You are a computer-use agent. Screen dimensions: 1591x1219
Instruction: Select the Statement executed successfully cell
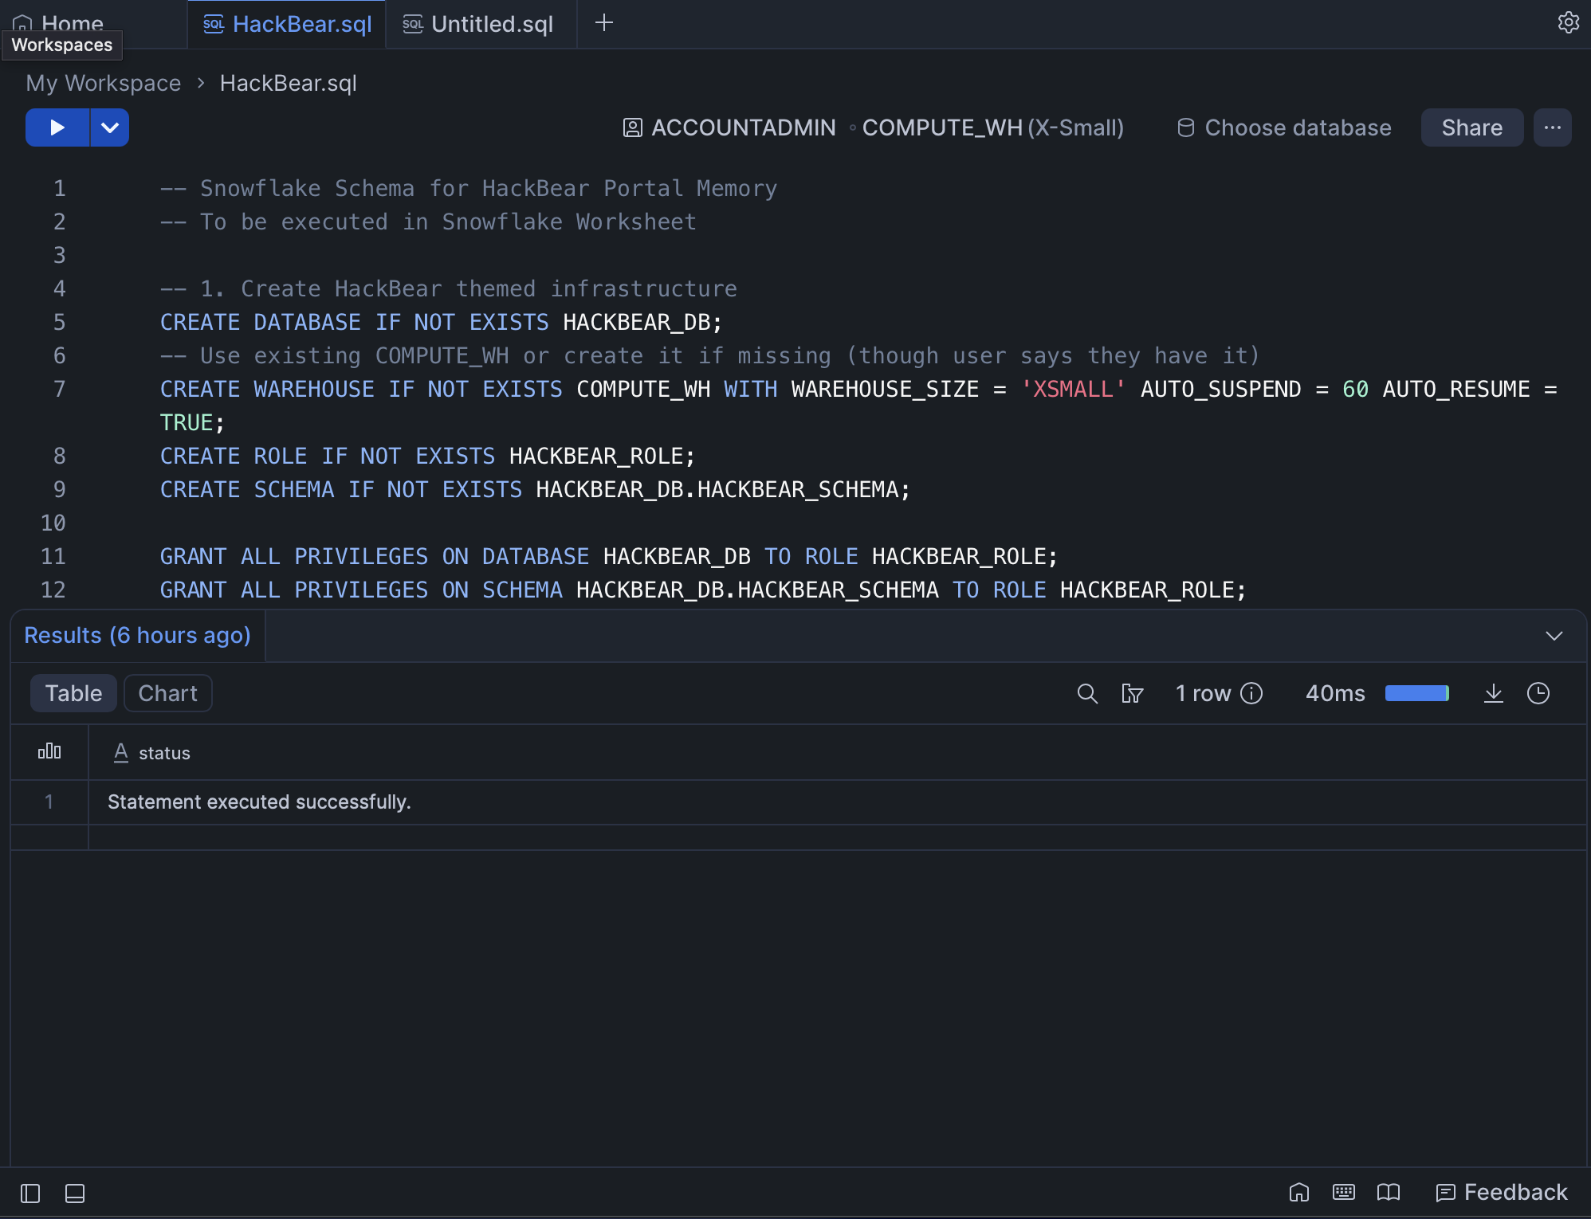pos(259,802)
